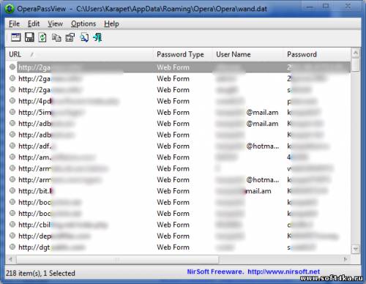Screen dimensions: 366x284
Task: Click the row icon beside http://dgt
Action: tap(12, 247)
